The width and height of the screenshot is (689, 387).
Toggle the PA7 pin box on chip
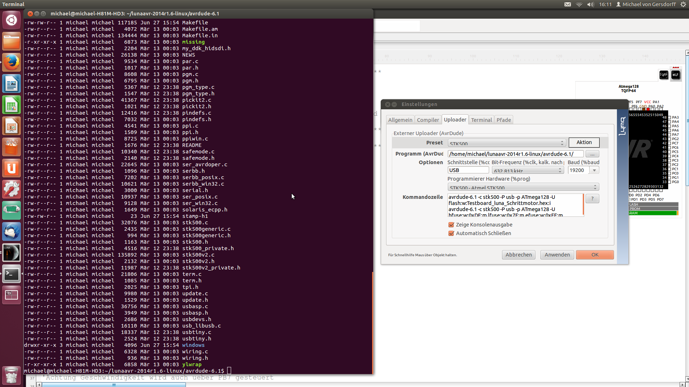[x=669, y=135]
